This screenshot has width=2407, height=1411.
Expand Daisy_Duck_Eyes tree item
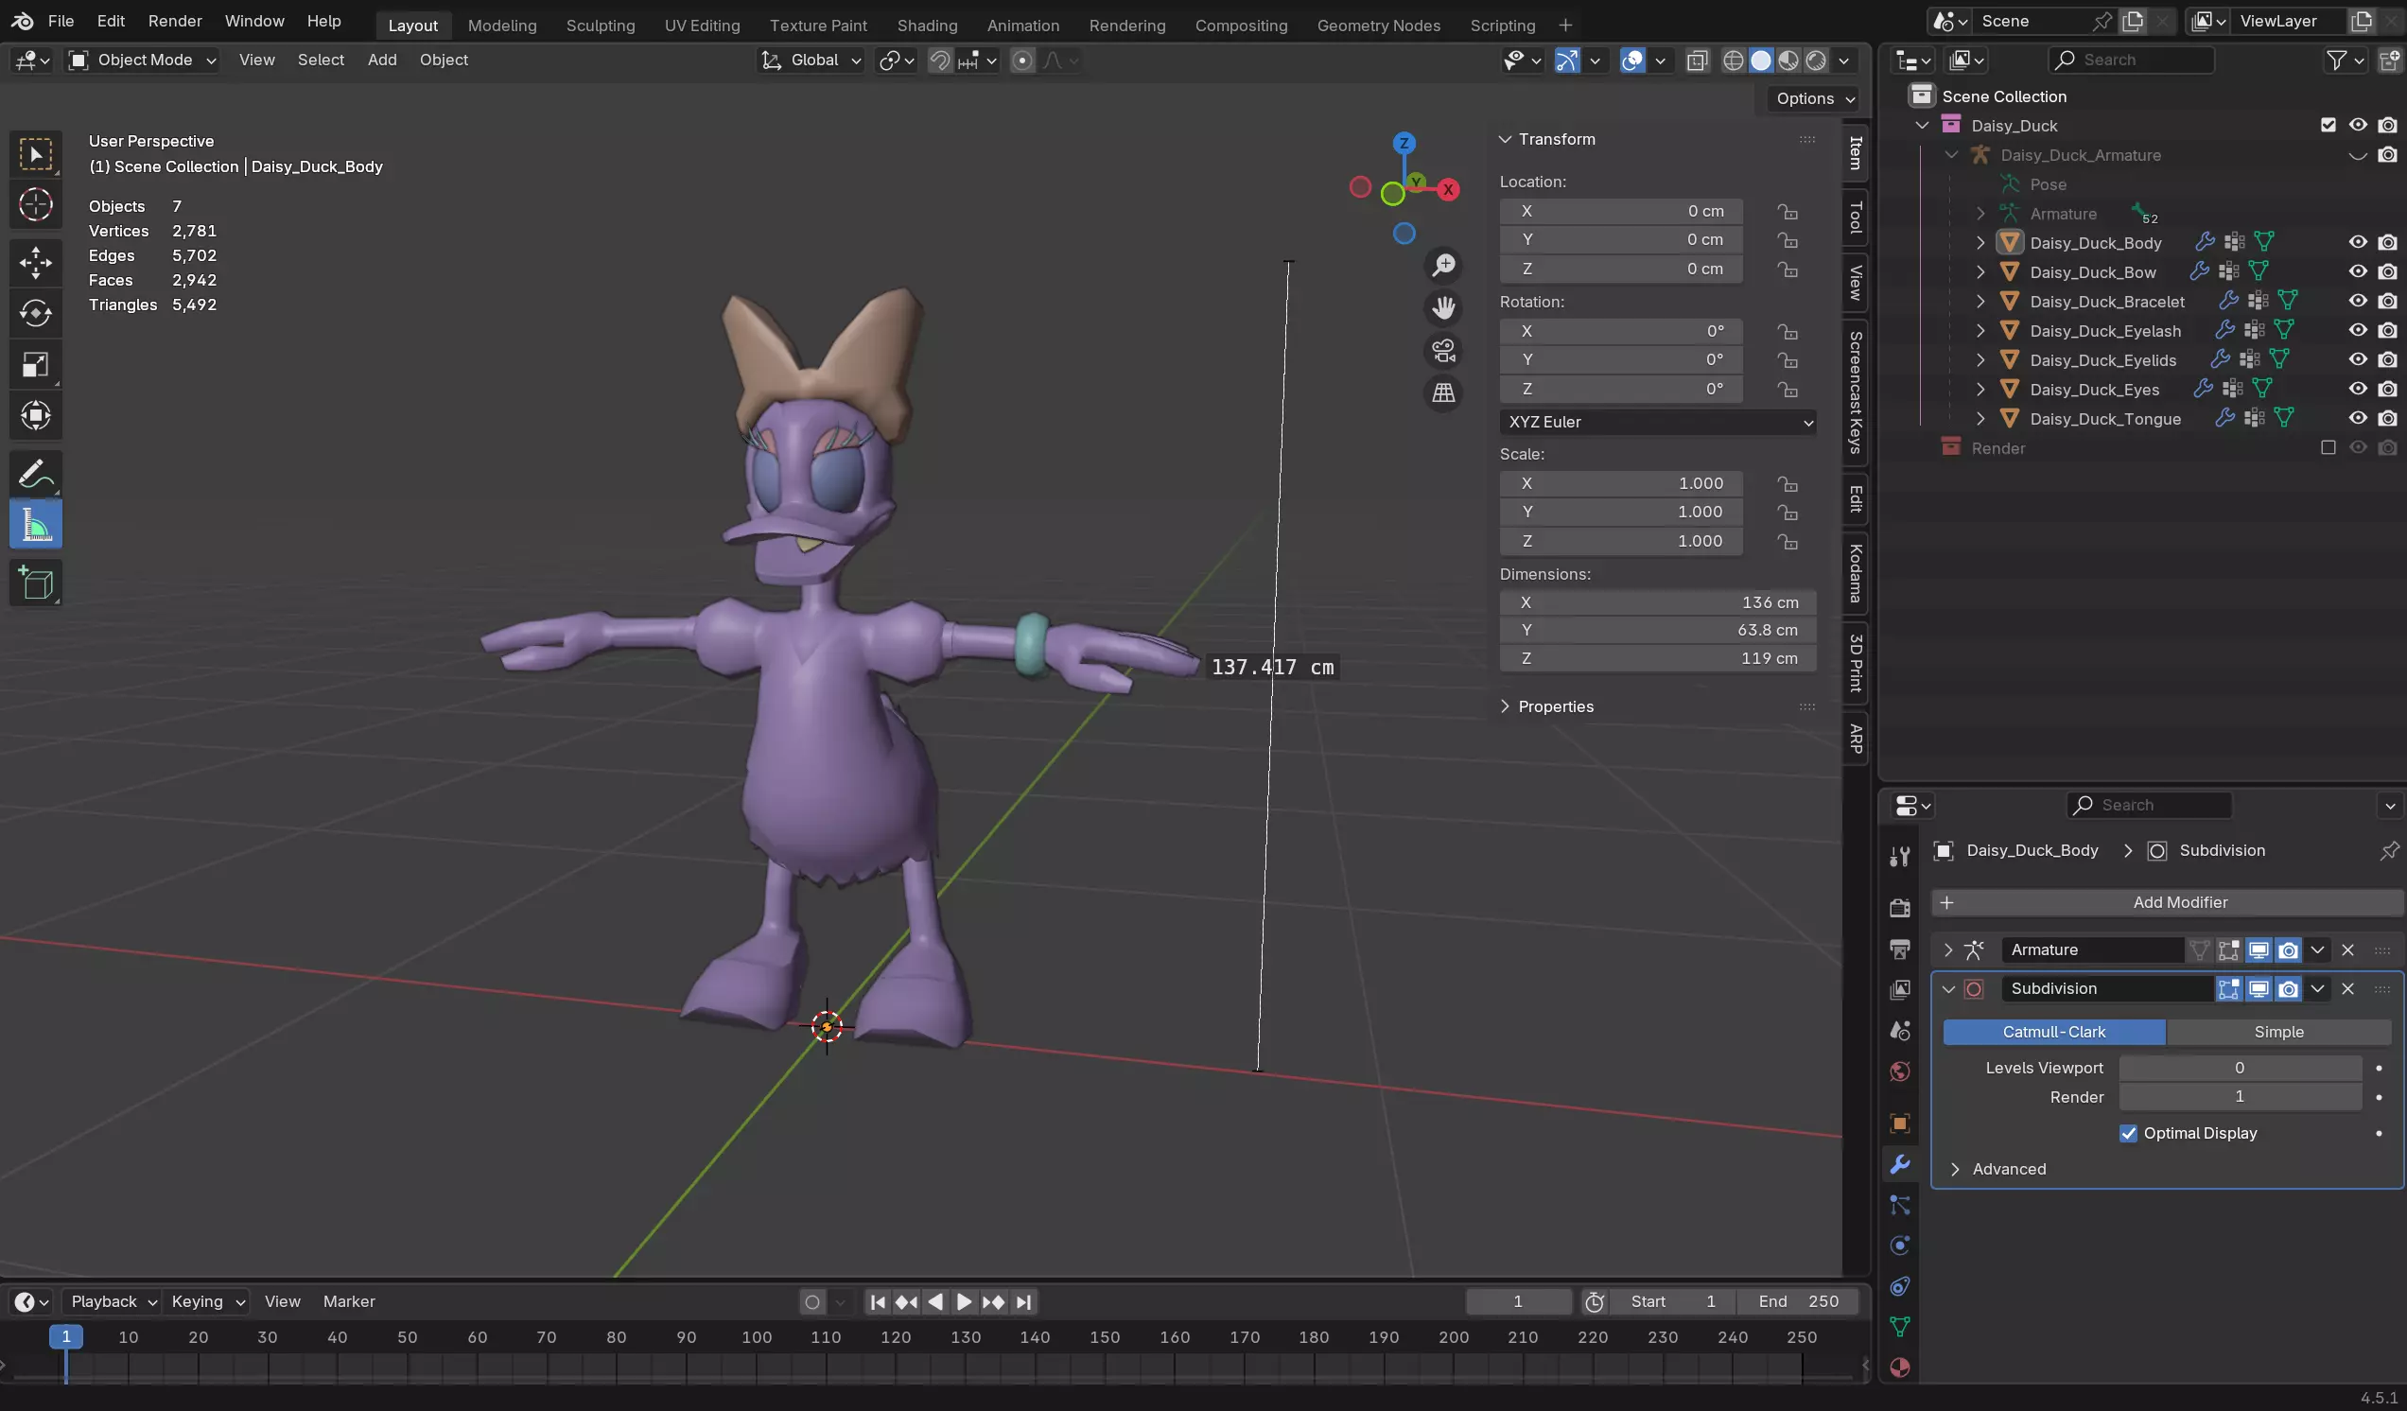tap(1980, 390)
